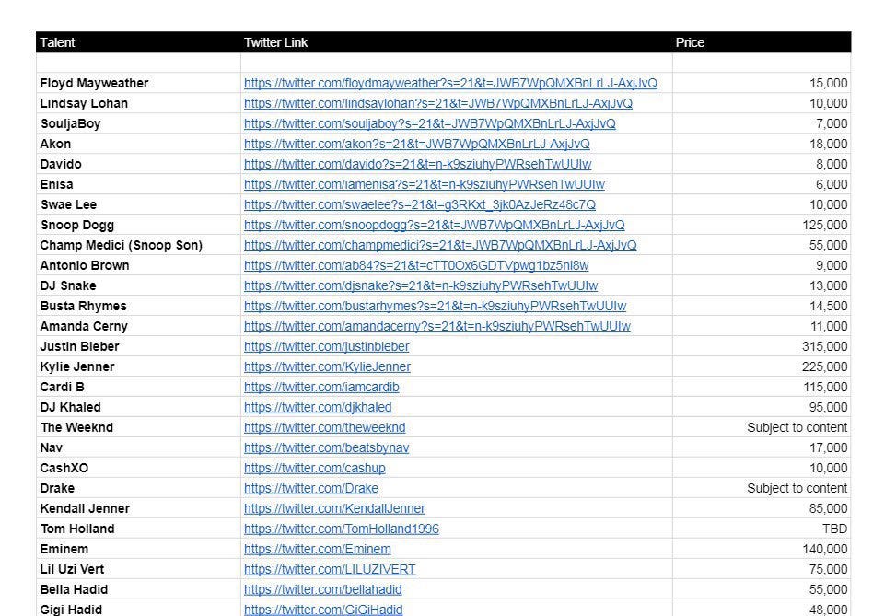Click Drake's Subject to content cell

point(762,489)
